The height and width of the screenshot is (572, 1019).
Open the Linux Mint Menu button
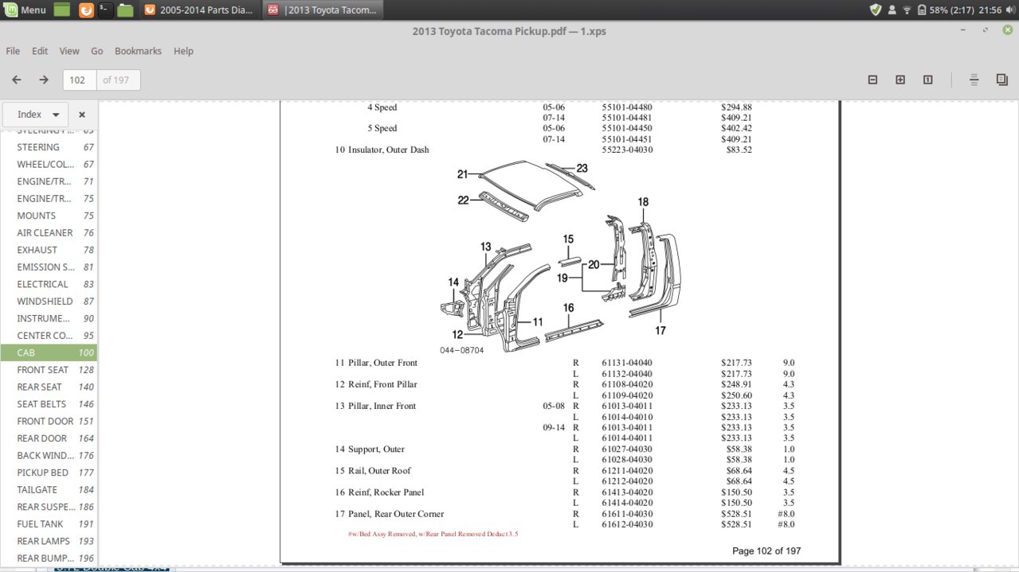(25, 10)
